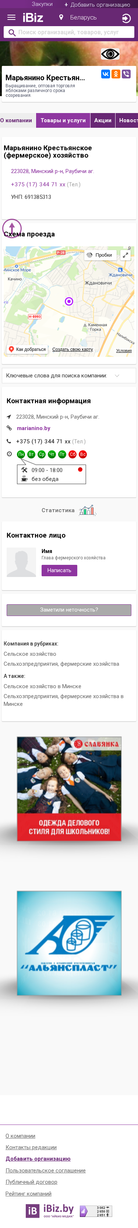This screenshot has height=1228, width=138.
Task: Select the Сб weekday circle
Action: pyautogui.click(x=72, y=454)
